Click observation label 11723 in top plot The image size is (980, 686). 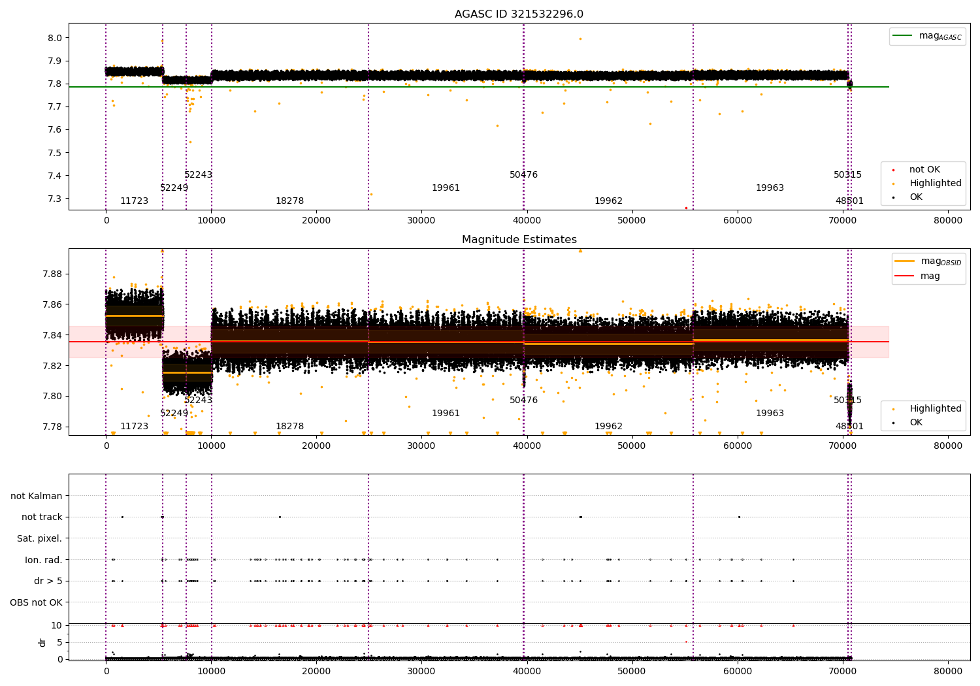[134, 201]
